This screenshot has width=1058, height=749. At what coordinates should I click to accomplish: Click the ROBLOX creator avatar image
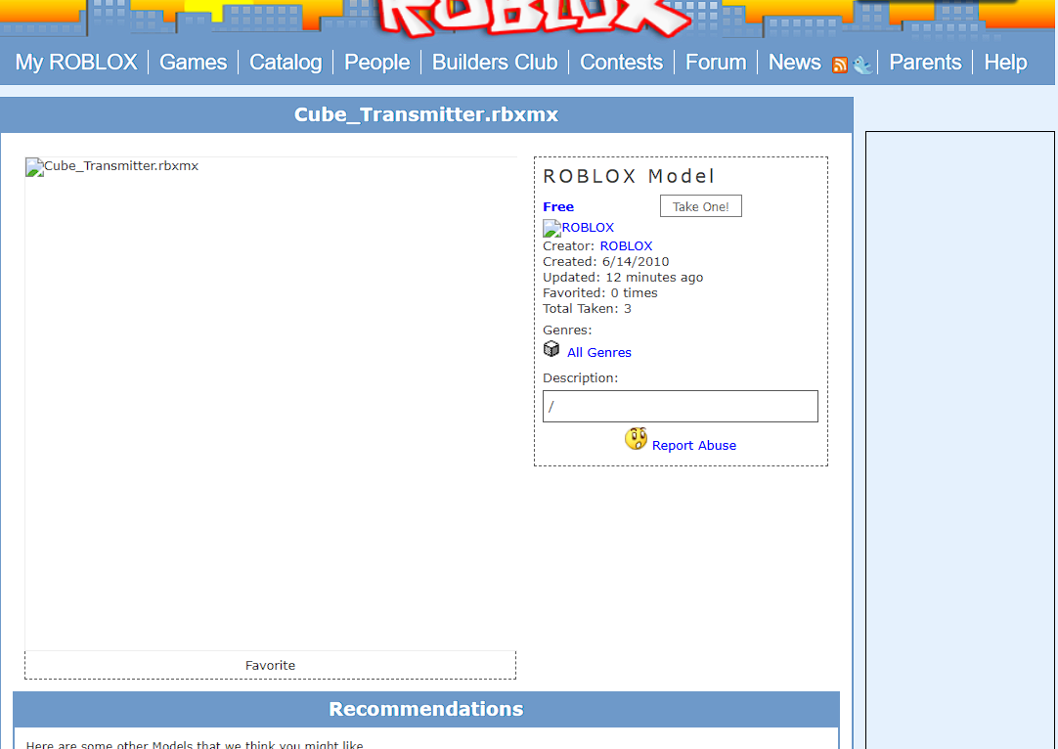552,228
